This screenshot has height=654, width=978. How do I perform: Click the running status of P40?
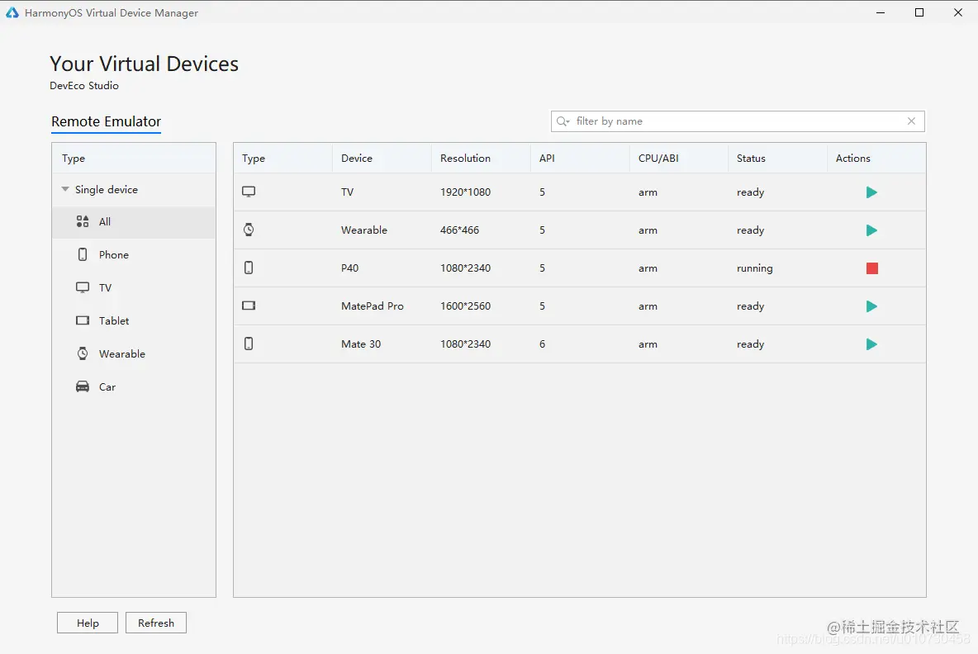(x=755, y=268)
